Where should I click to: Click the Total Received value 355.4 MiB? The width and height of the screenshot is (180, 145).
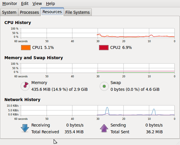[x=74, y=132]
